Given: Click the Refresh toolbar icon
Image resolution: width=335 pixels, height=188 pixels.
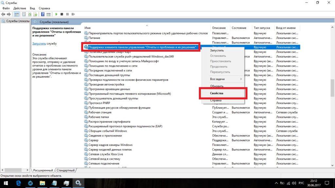Looking at the screenshot, I should coord(30,14).
